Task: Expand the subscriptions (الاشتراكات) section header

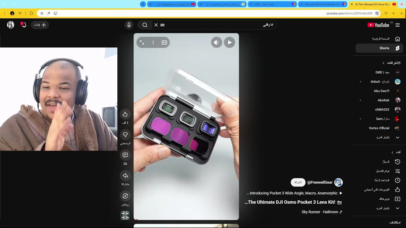Action: pos(391,63)
